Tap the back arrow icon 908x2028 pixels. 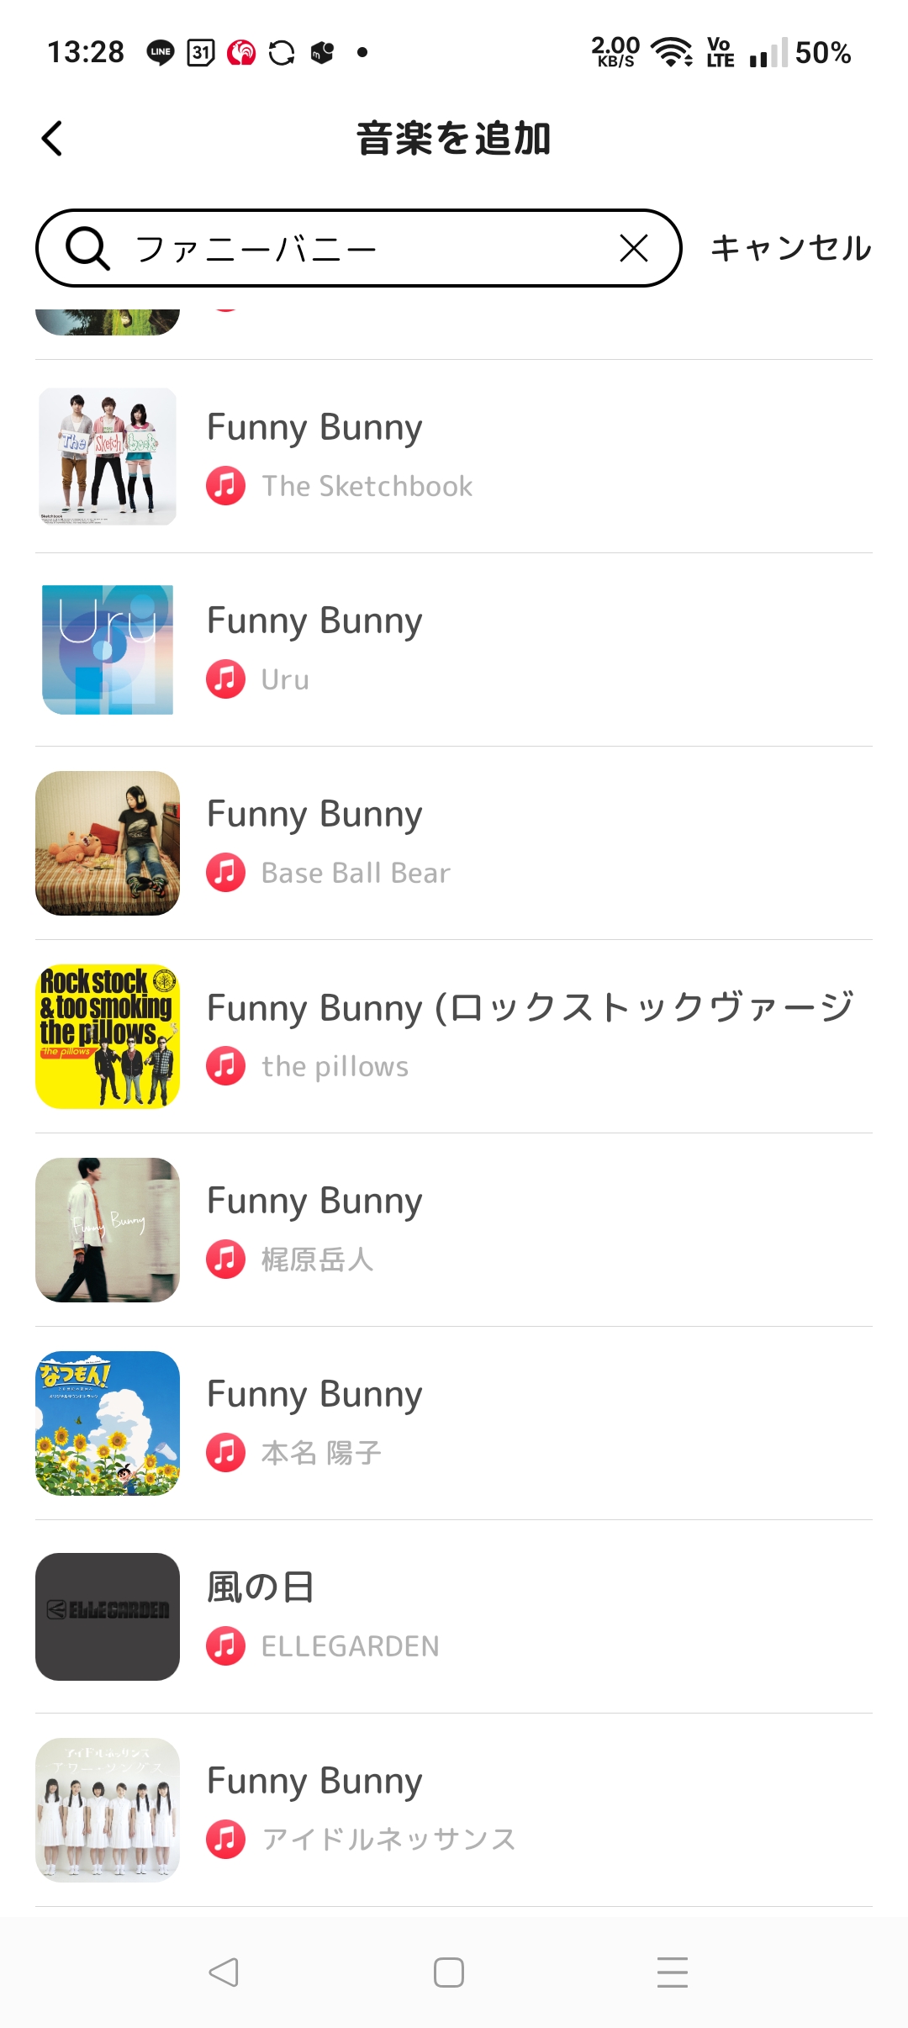pyautogui.click(x=52, y=139)
